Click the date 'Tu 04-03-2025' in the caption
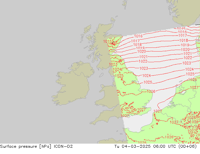The image size is (200, 154). (x=132, y=146)
